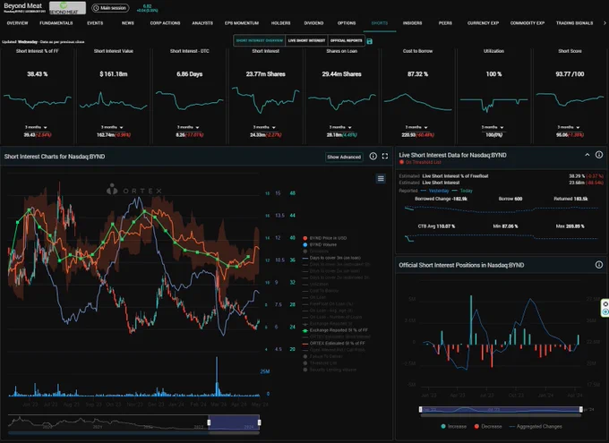Open period dropdown under Short Interest % of FF
The width and height of the screenshot is (609, 443).
[36, 127]
